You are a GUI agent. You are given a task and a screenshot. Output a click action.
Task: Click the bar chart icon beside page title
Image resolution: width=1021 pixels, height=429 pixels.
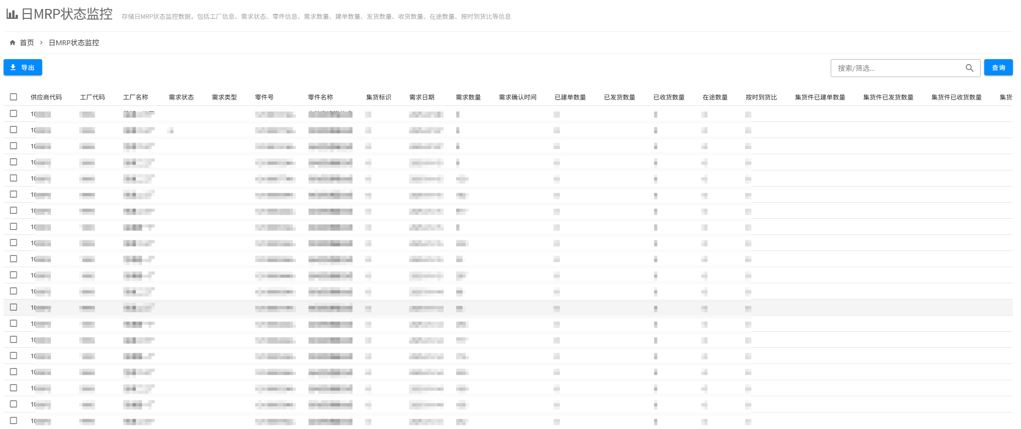[12, 14]
